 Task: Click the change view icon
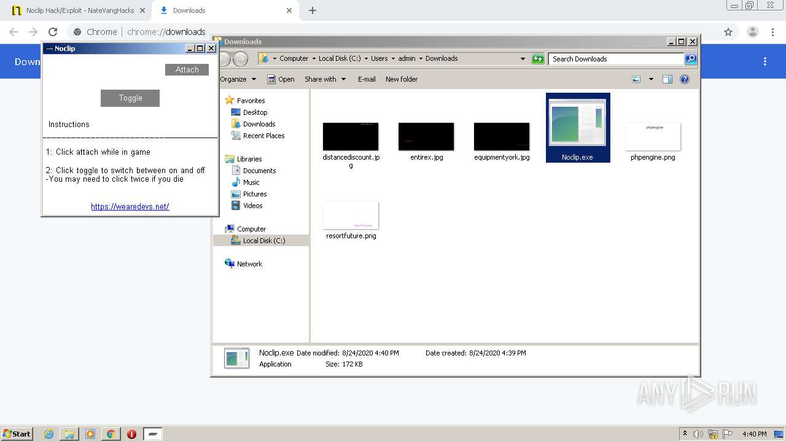click(x=636, y=79)
